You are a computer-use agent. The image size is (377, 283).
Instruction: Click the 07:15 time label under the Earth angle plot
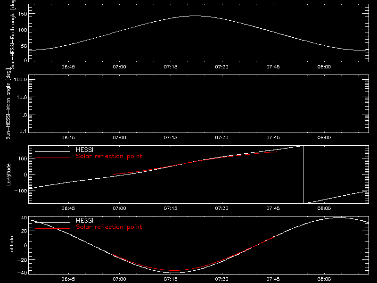pos(171,67)
